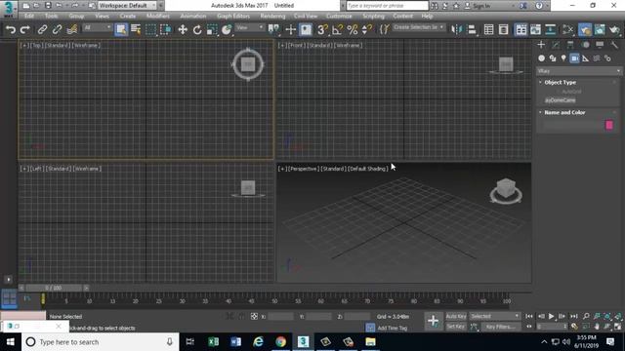Click the Key Filters button

tap(500, 327)
